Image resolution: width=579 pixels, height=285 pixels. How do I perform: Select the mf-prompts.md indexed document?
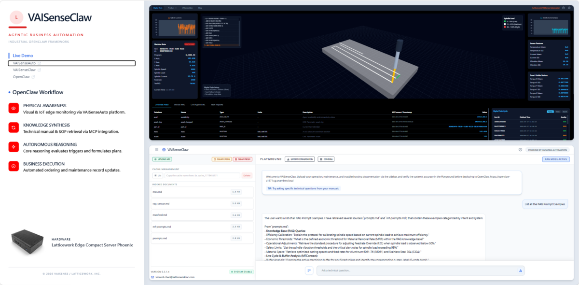tap(202, 227)
